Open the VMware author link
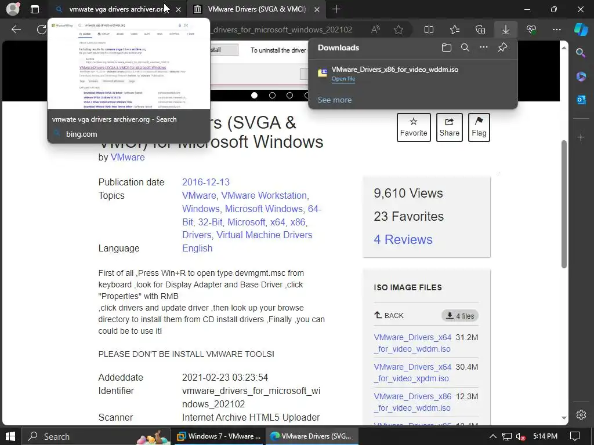 (127, 158)
